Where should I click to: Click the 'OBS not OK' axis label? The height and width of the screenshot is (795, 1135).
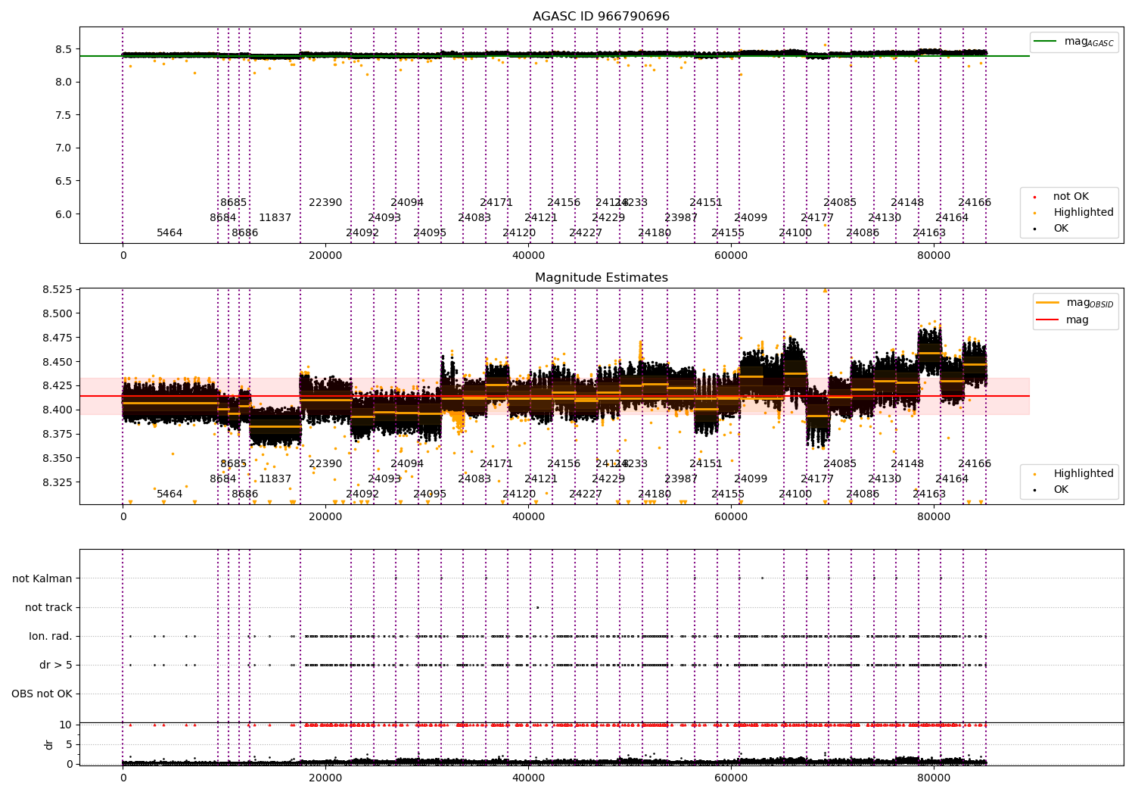[x=42, y=694]
